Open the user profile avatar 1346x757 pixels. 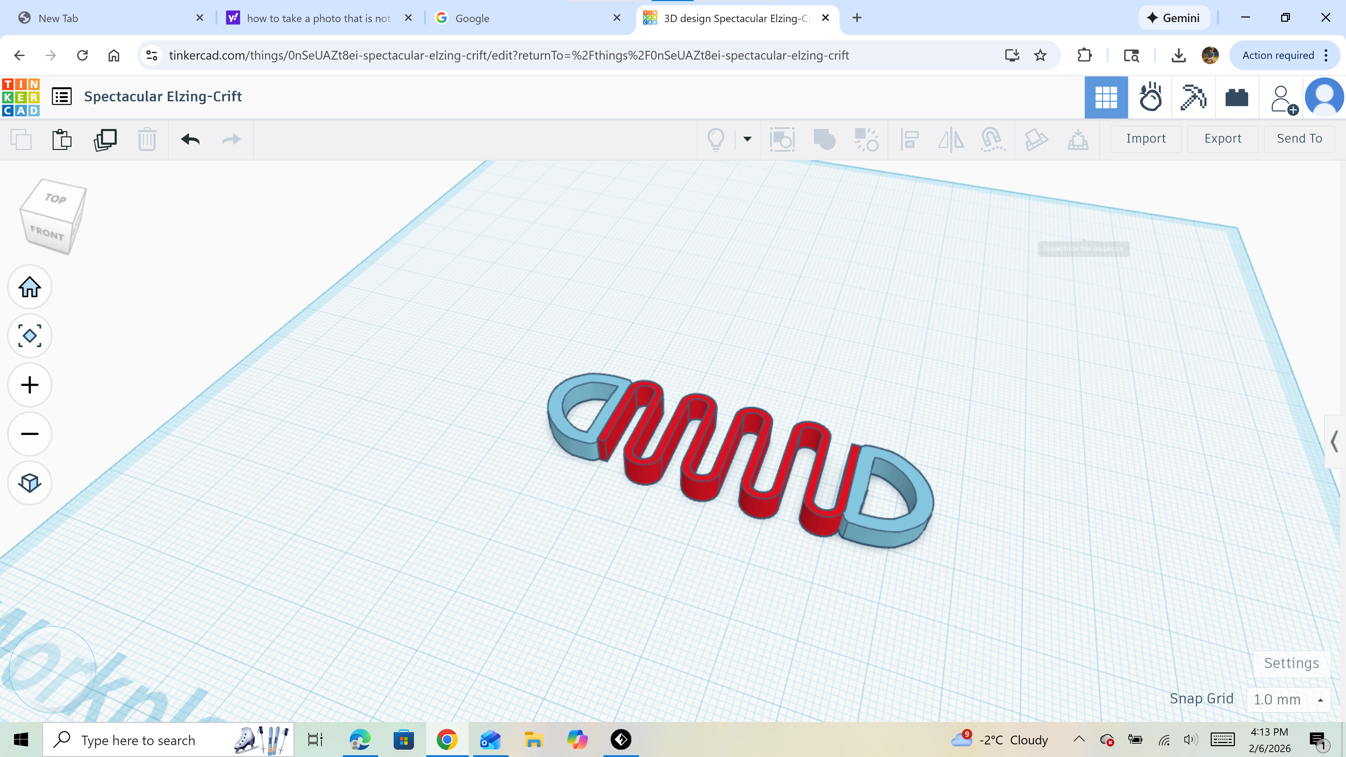1324,97
